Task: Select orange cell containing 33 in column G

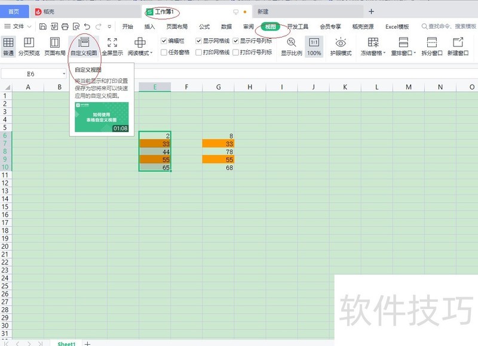Action: tap(218, 144)
